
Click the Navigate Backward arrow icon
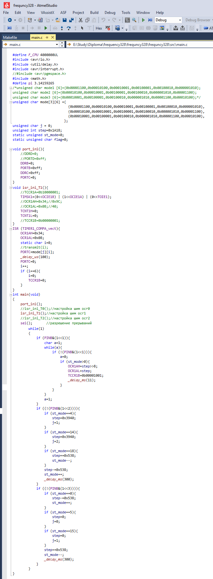pyautogui.click(x=10, y=20)
